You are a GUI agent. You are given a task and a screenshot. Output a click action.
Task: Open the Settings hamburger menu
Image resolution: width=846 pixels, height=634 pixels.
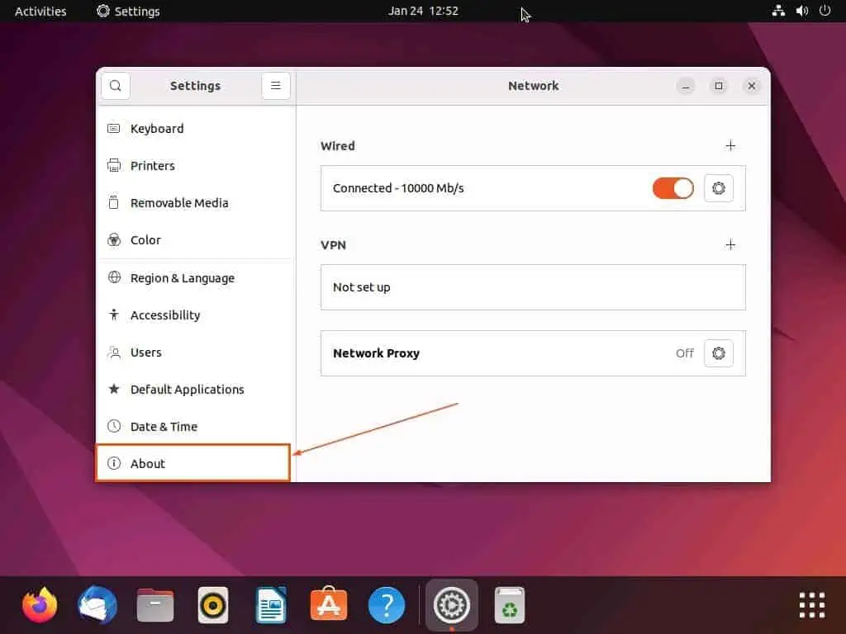tap(276, 86)
